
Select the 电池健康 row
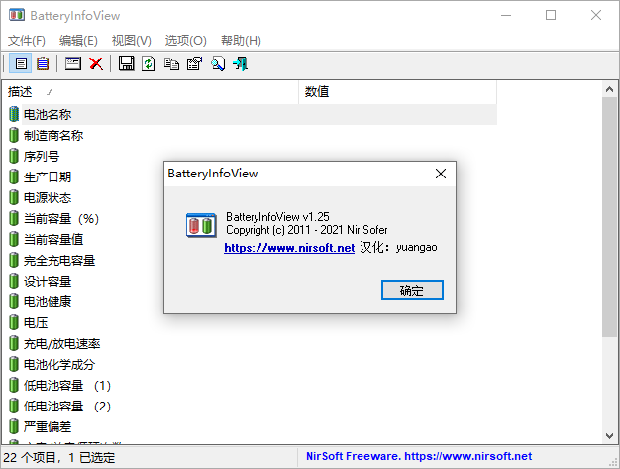pos(253,301)
